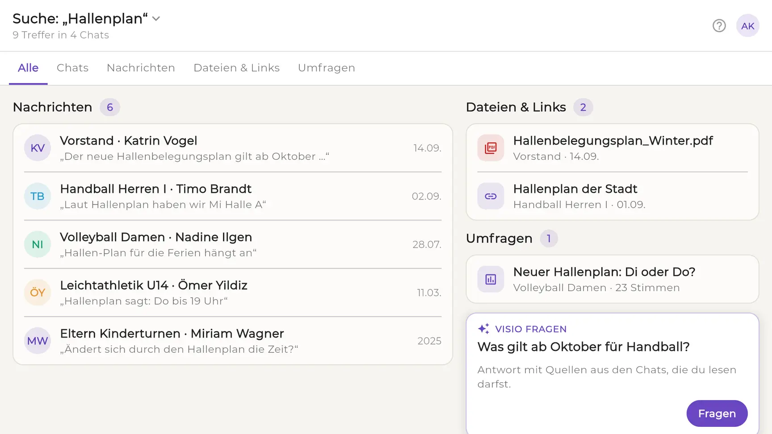
Task: Click the NI avatar of Nadine Ilgen
Action: [38, 244]
